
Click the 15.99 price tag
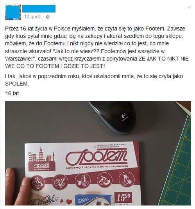point(123,198)
